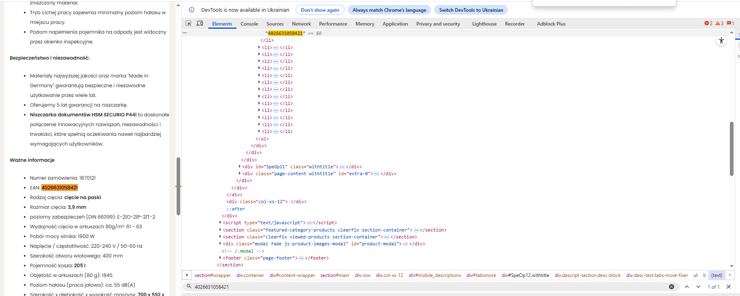
Task: Click the '1 of 1' search result count
Action: pos(713,287)
